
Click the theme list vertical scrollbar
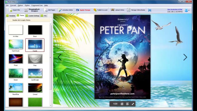coord(50,57)
